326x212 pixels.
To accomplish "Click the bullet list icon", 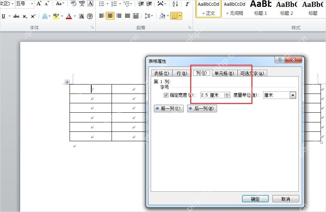I will click(102, 4).
